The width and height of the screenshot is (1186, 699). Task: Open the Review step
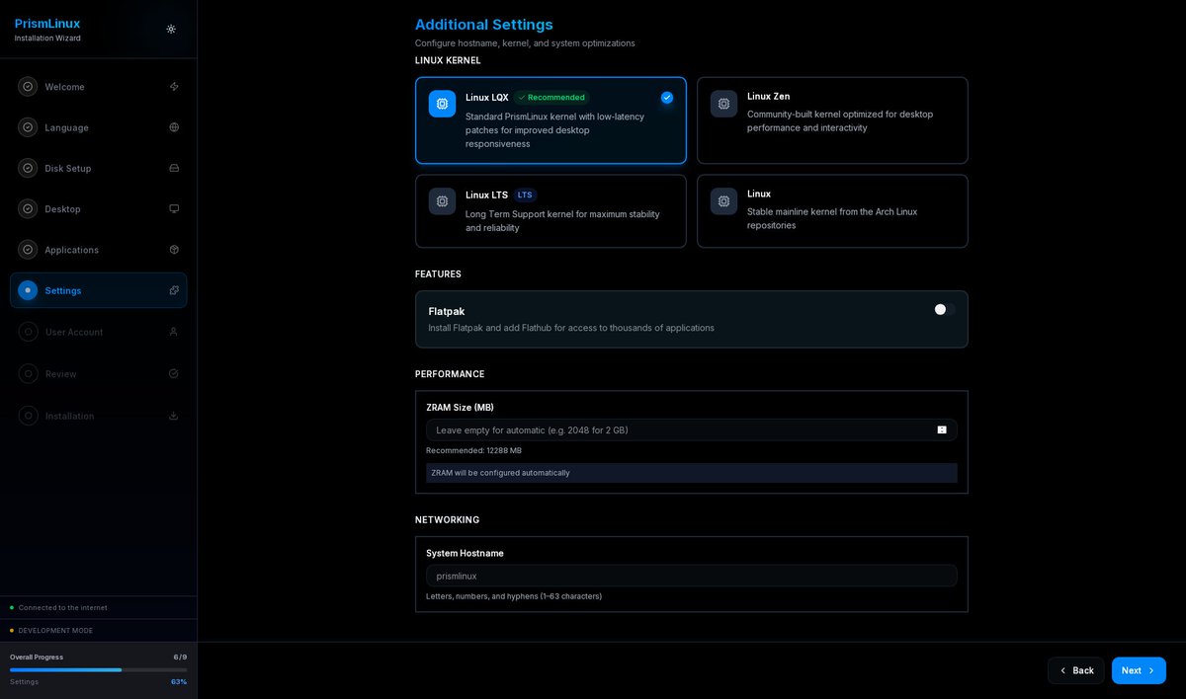(98, 374)
